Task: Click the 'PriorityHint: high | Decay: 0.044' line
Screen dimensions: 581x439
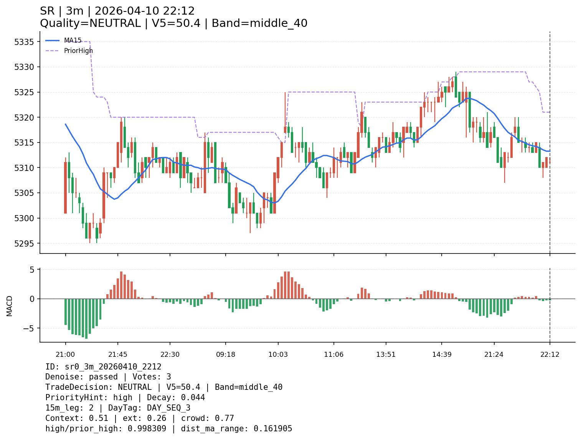Action: pyautogui.click(x=125, y=398)
